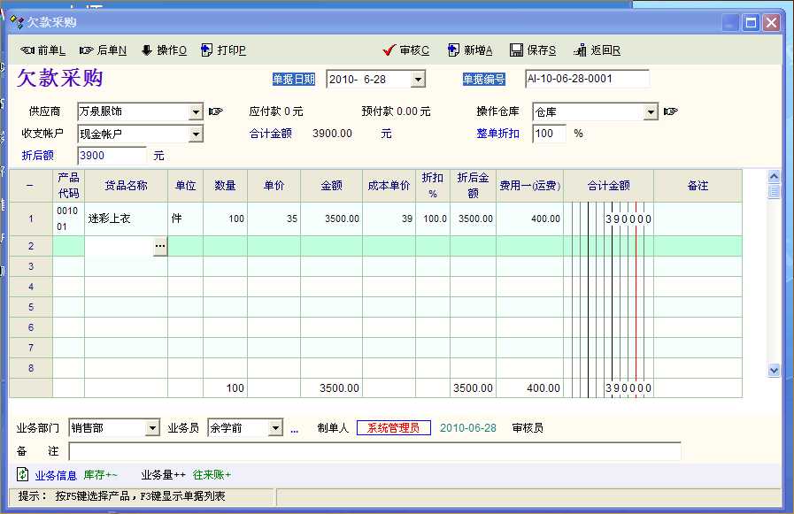Expand the 收支帐户 account dropdown
Viewport: 794px width, 514px height.
click(197, 134)
